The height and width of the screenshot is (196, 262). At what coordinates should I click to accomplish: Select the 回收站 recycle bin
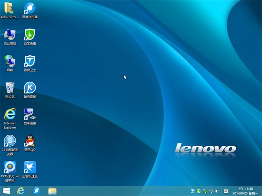click(x=9, y=87)
